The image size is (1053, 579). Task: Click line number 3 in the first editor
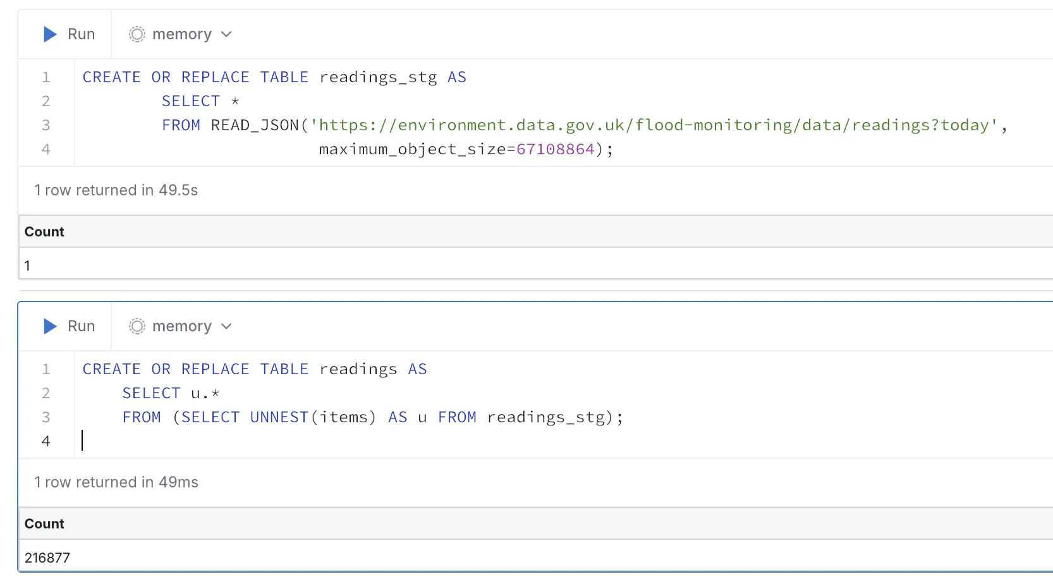pyautogui.click(x=46, y=125)
